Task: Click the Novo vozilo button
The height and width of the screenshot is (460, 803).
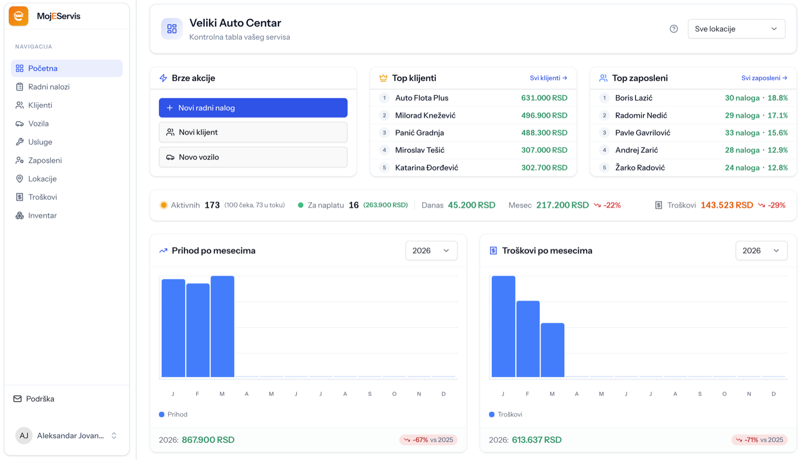Action: click(x=253, y=157)
